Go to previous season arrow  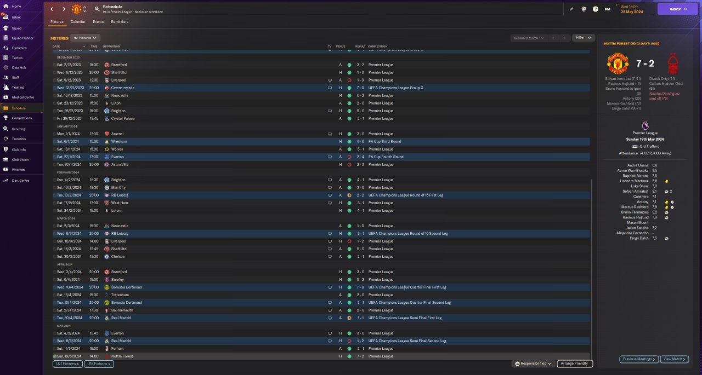553,38
